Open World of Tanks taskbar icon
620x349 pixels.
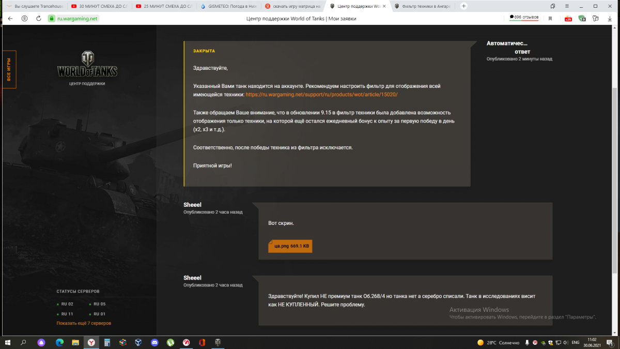tap(218, 342)
